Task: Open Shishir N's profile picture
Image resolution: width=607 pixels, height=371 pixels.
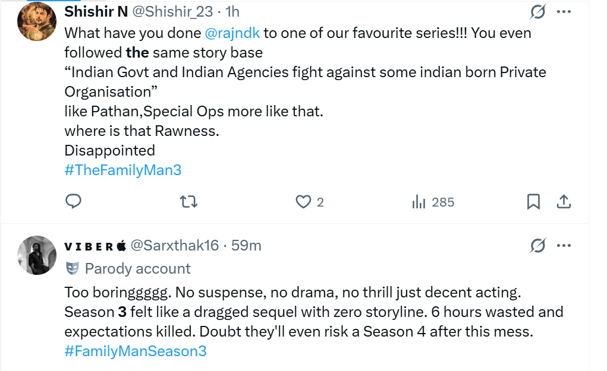Action: pyautogui.click(x=37, y=22)
